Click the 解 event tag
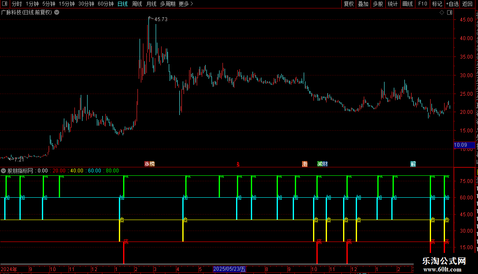Screen dimensions: 478x274 pyautogui.click(x=413, y=164)
